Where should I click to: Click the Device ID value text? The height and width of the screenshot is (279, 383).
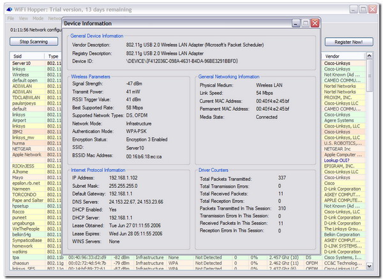click(182, 61)
